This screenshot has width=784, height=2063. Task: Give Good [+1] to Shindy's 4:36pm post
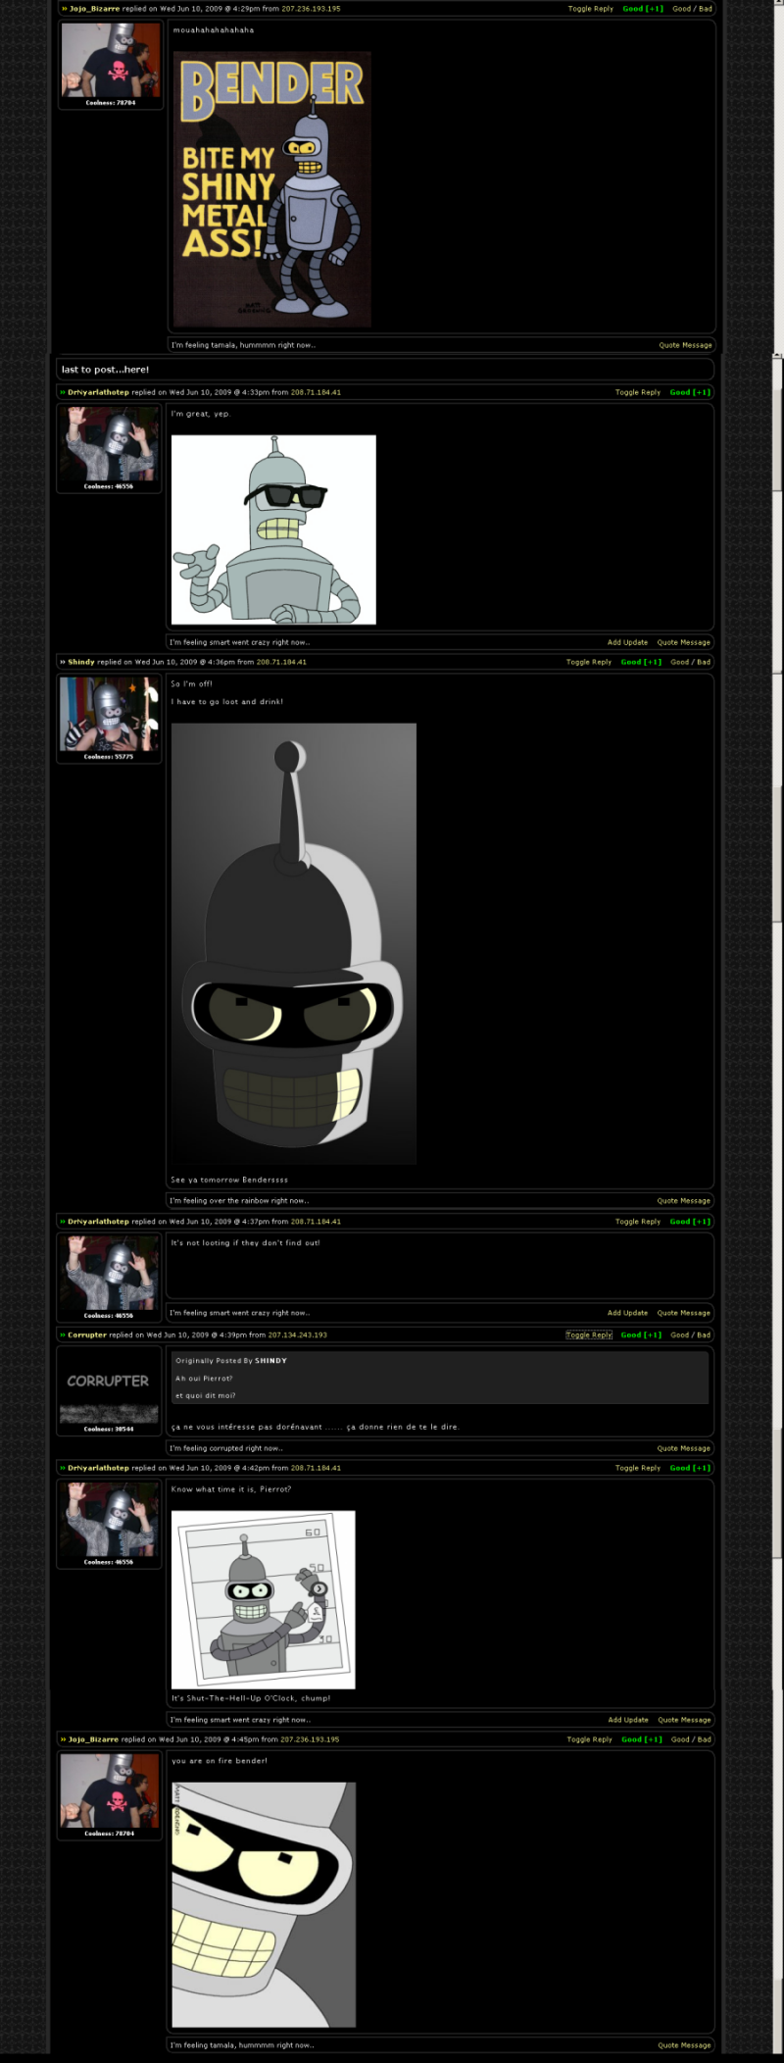click(641, 662)
